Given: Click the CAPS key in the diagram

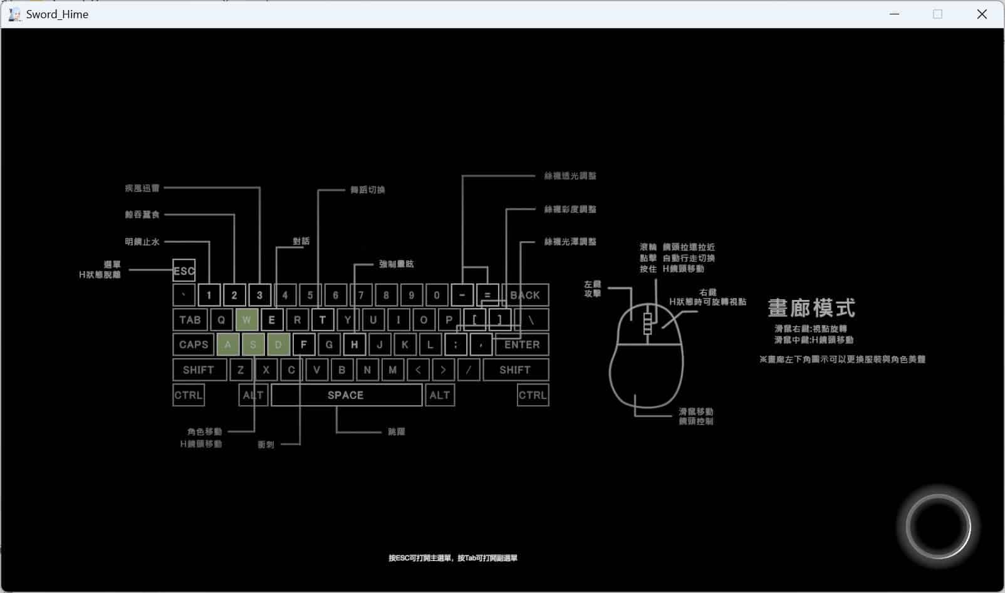Looking at the screenshot, I should (x=193, y=344).
